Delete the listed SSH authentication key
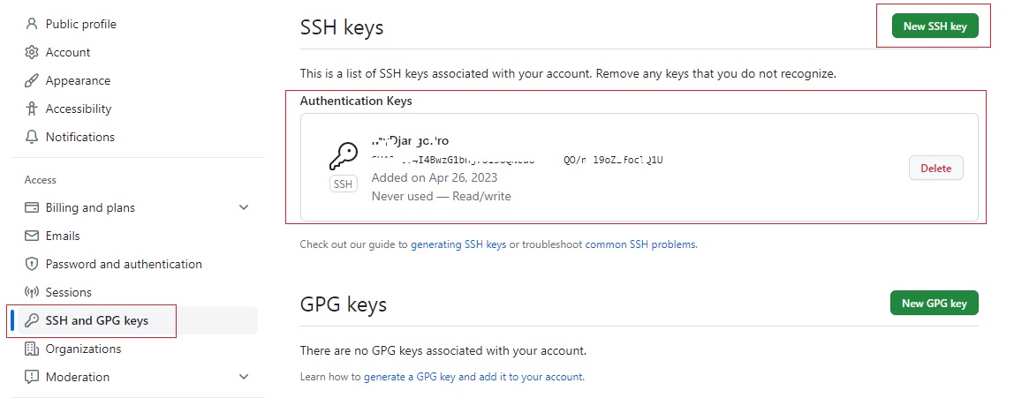The image size is (1014, 398). [935, 168]
